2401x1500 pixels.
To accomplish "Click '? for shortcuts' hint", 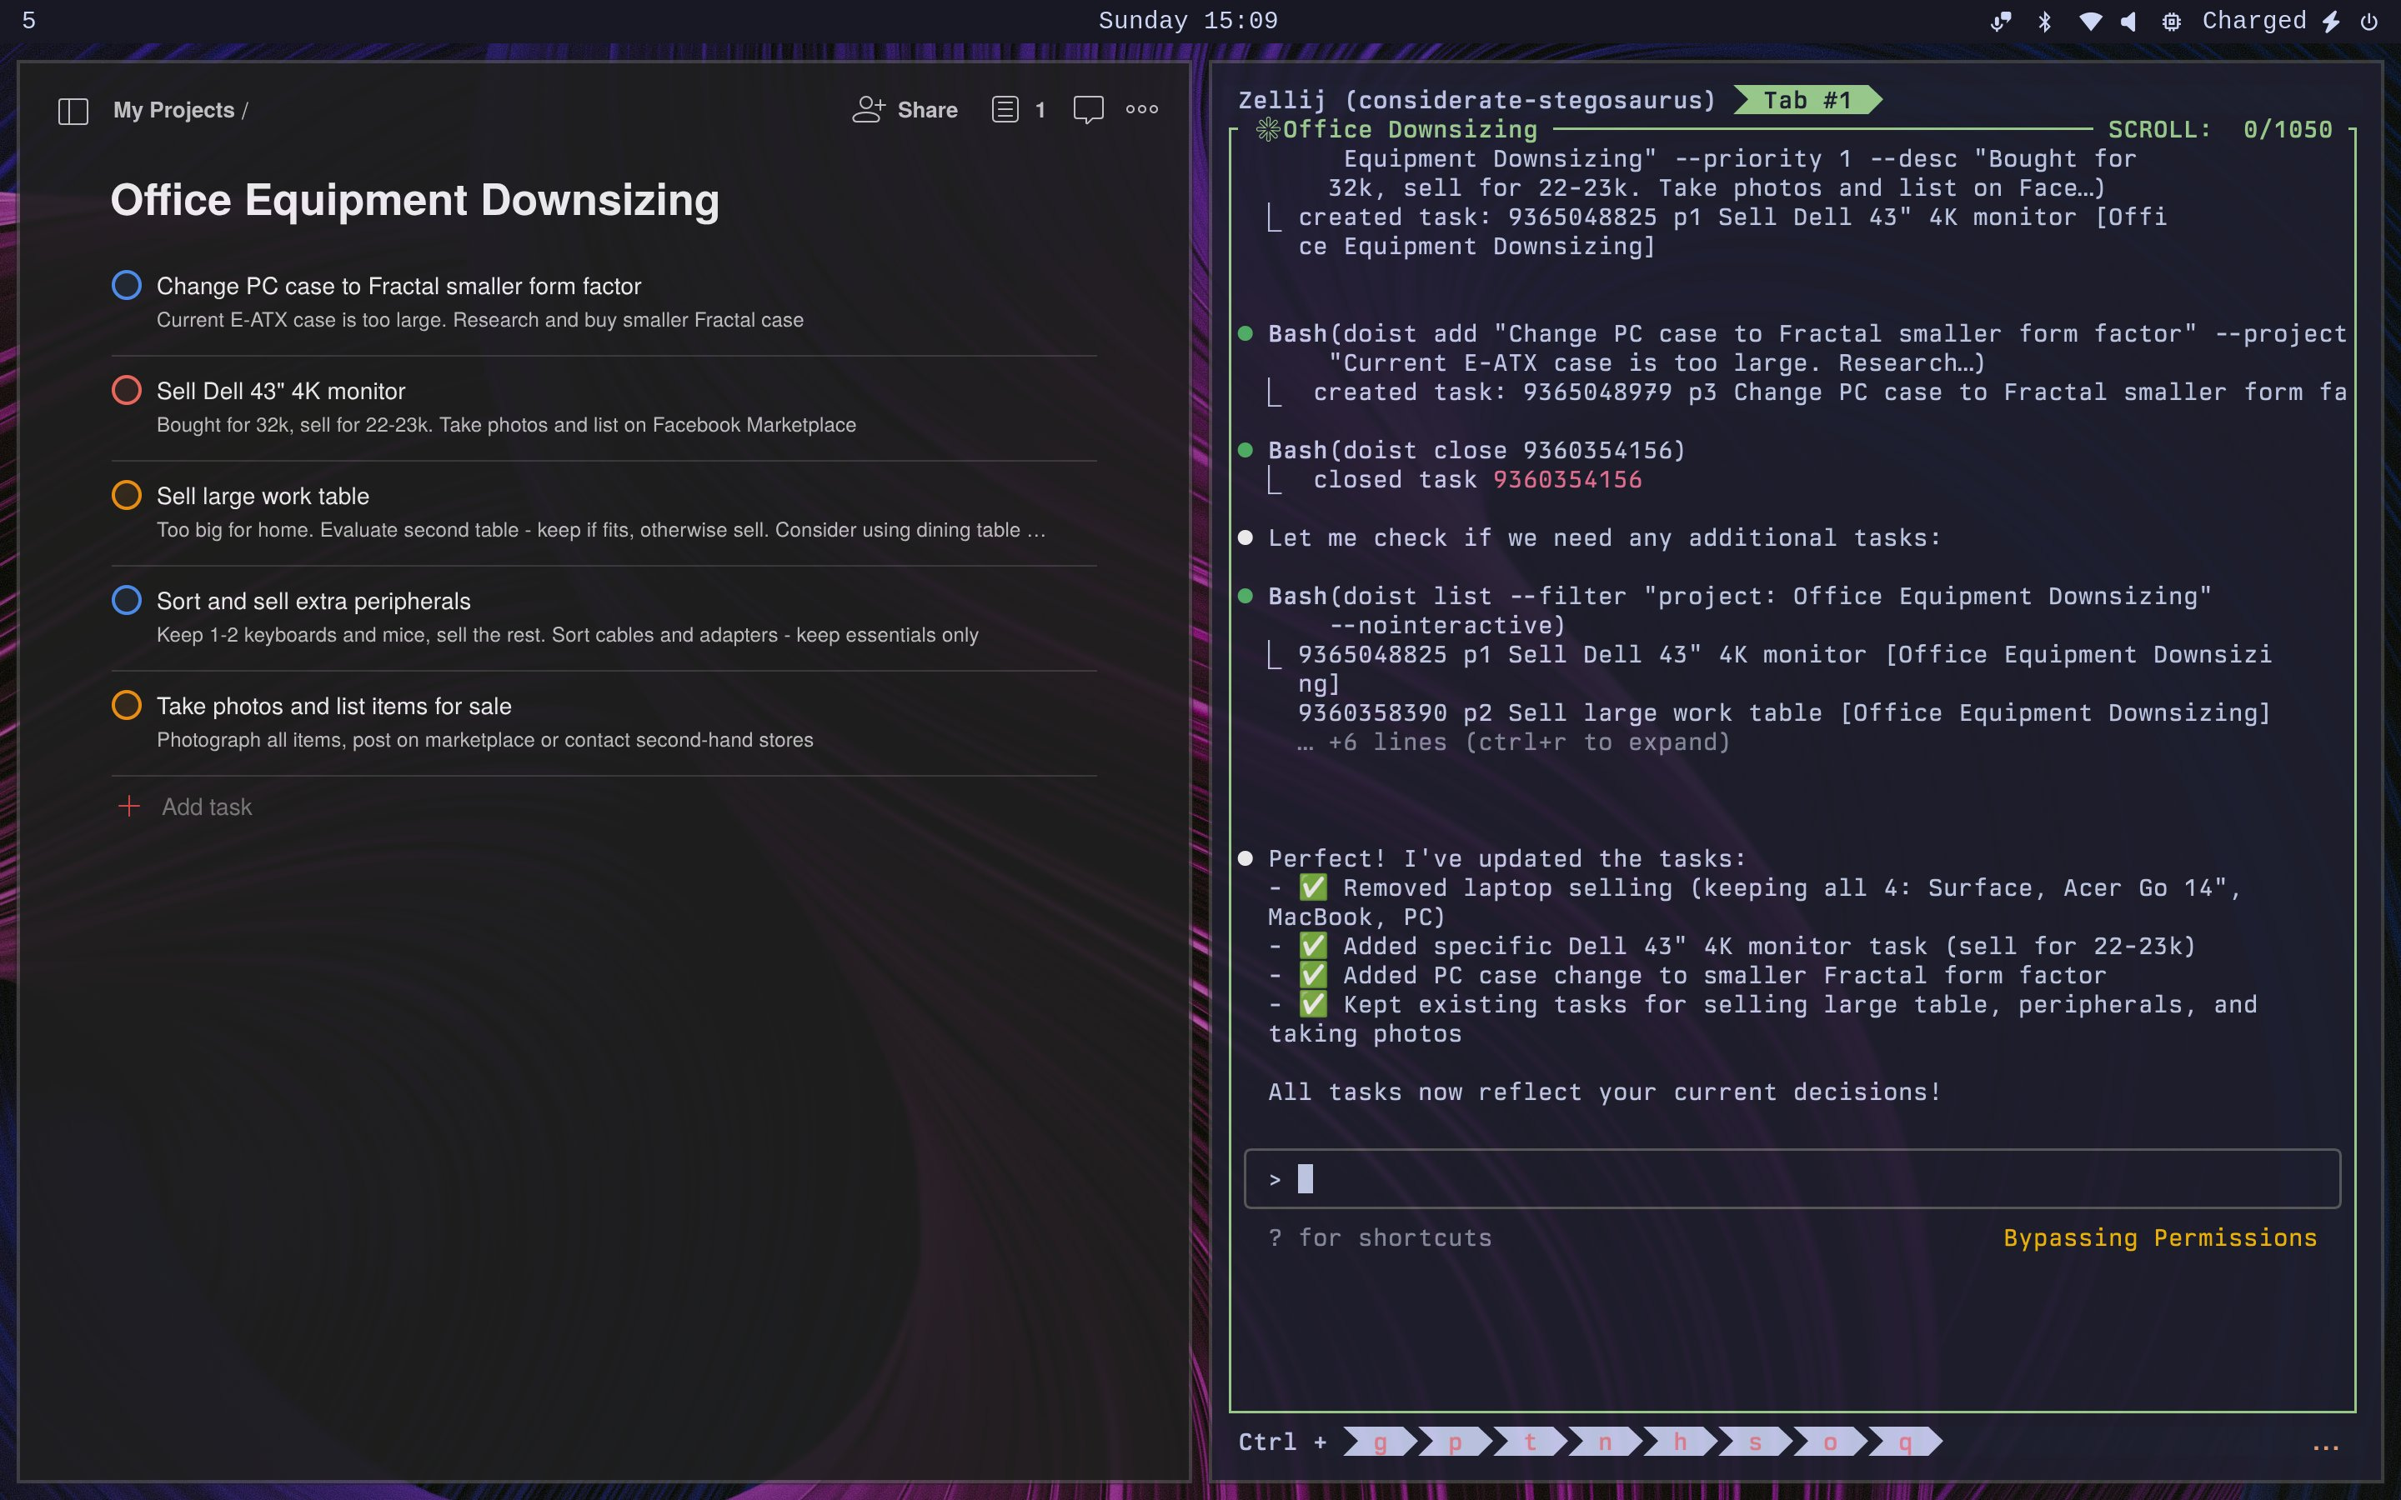I will tap(1380, 1238).
